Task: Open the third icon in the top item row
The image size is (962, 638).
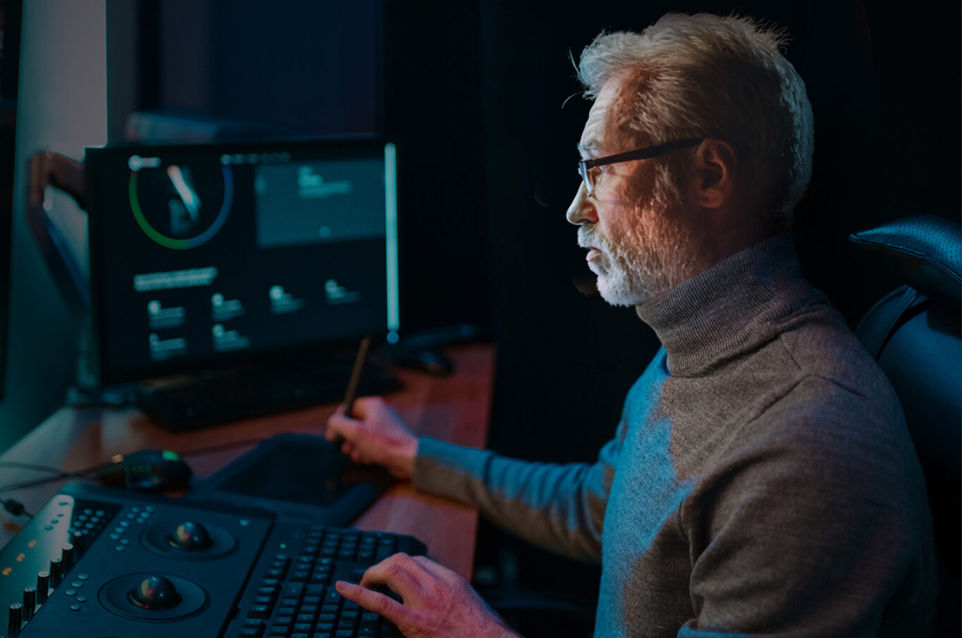Action: pyautogui.click(x=276, y=292)
